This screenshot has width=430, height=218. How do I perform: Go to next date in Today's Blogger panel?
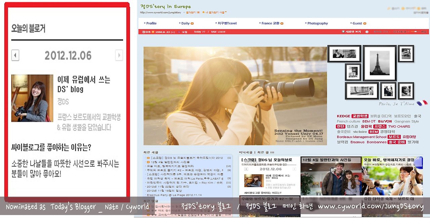(x=119, y=55)
